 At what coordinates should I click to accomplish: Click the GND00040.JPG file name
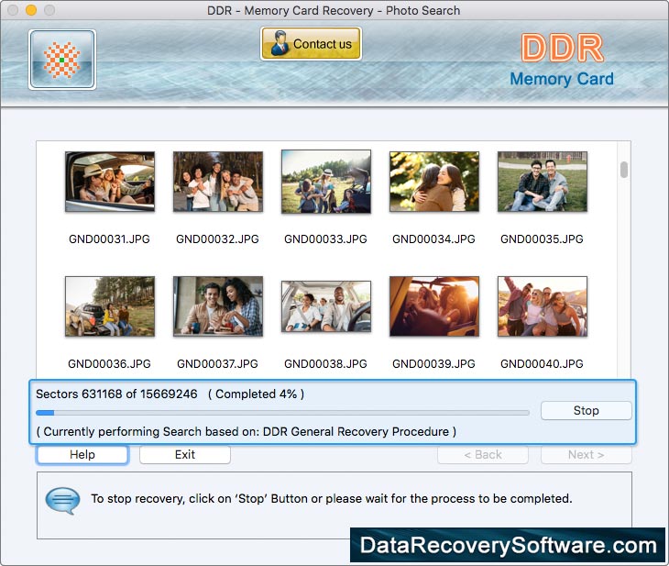(542, 363)
